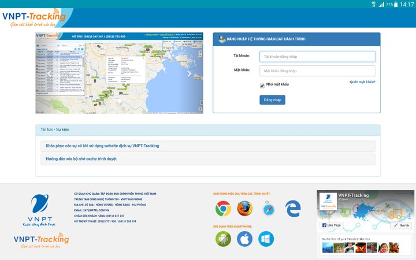The width and height of the screenshot is (416, 260).
Task: Open the Apple iOS app icon
Action: (244, 239)
